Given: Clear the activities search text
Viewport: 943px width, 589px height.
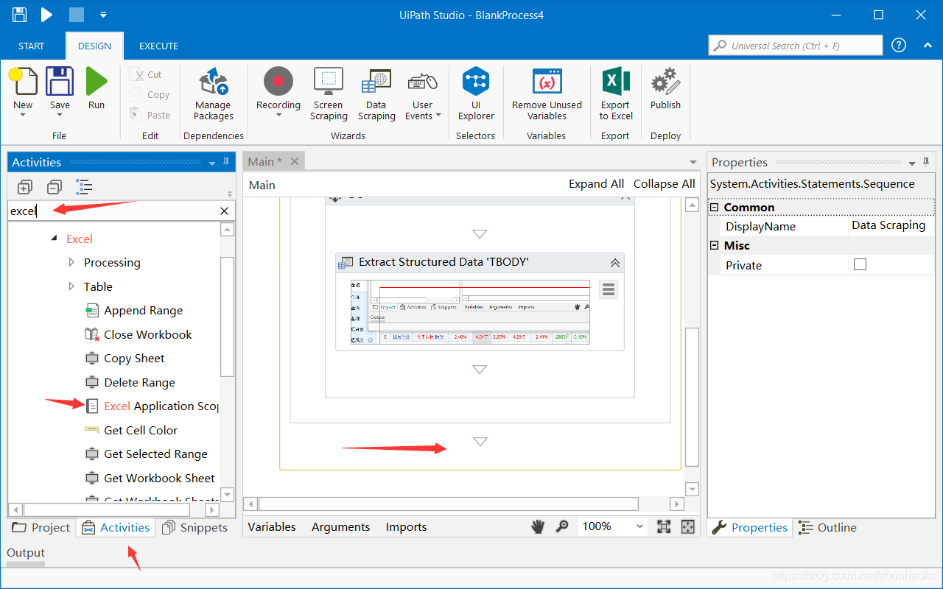Looking at the screenshot, I should 225,211.
